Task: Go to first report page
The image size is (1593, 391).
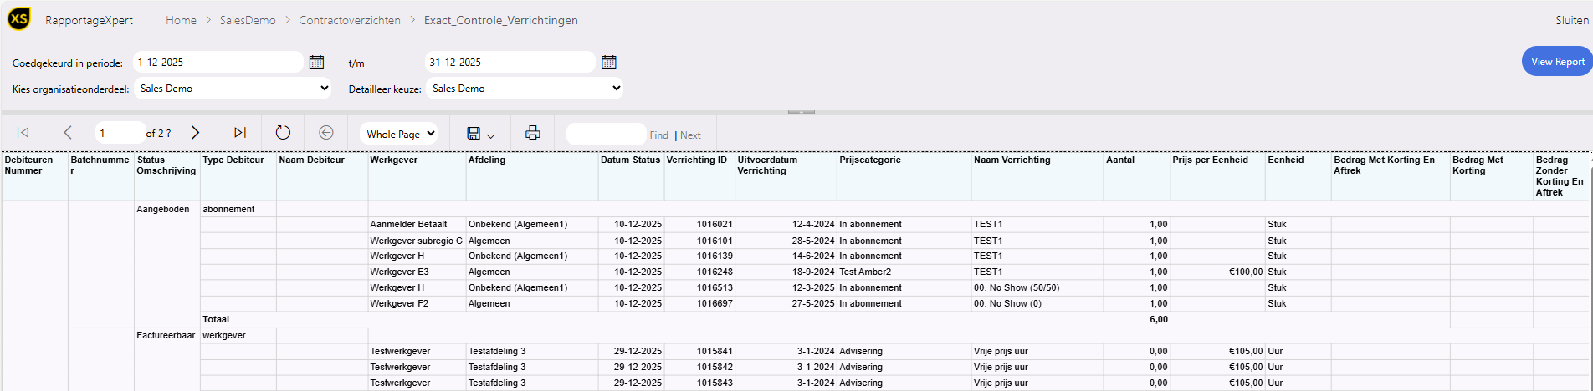Action: 23,133
